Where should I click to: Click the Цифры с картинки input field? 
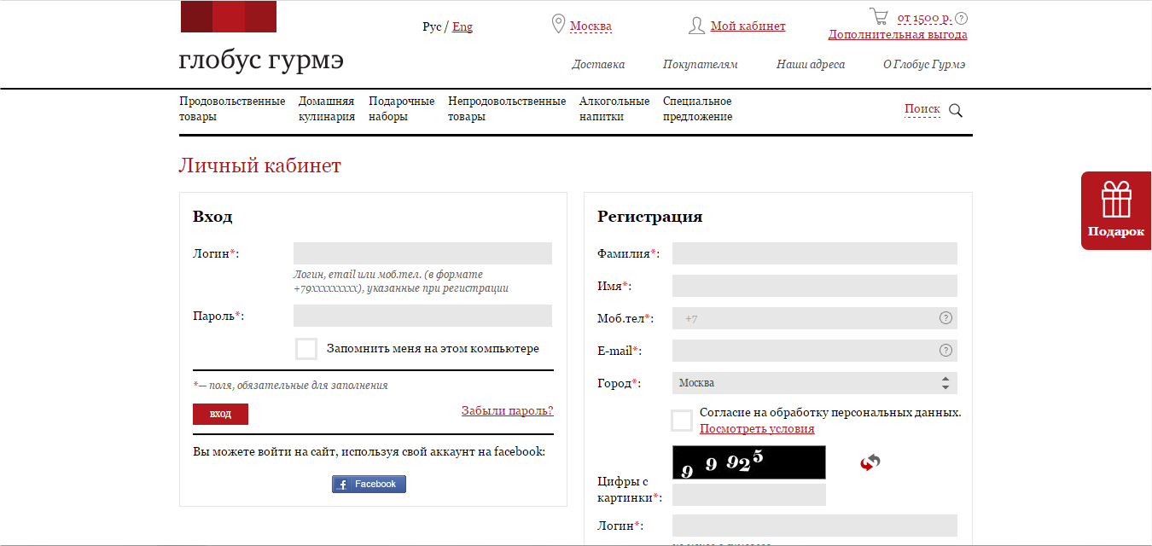click(x=749, y=495)
